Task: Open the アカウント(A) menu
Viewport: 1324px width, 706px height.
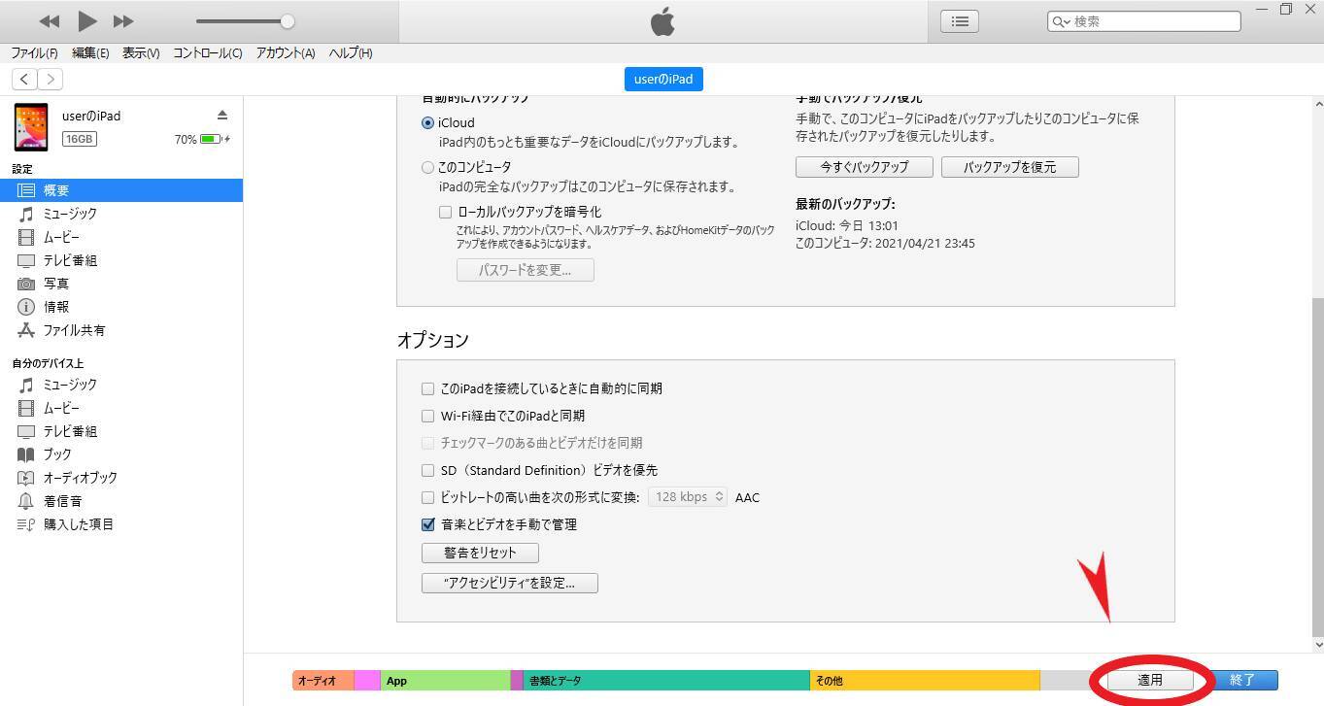Action: 286,53
